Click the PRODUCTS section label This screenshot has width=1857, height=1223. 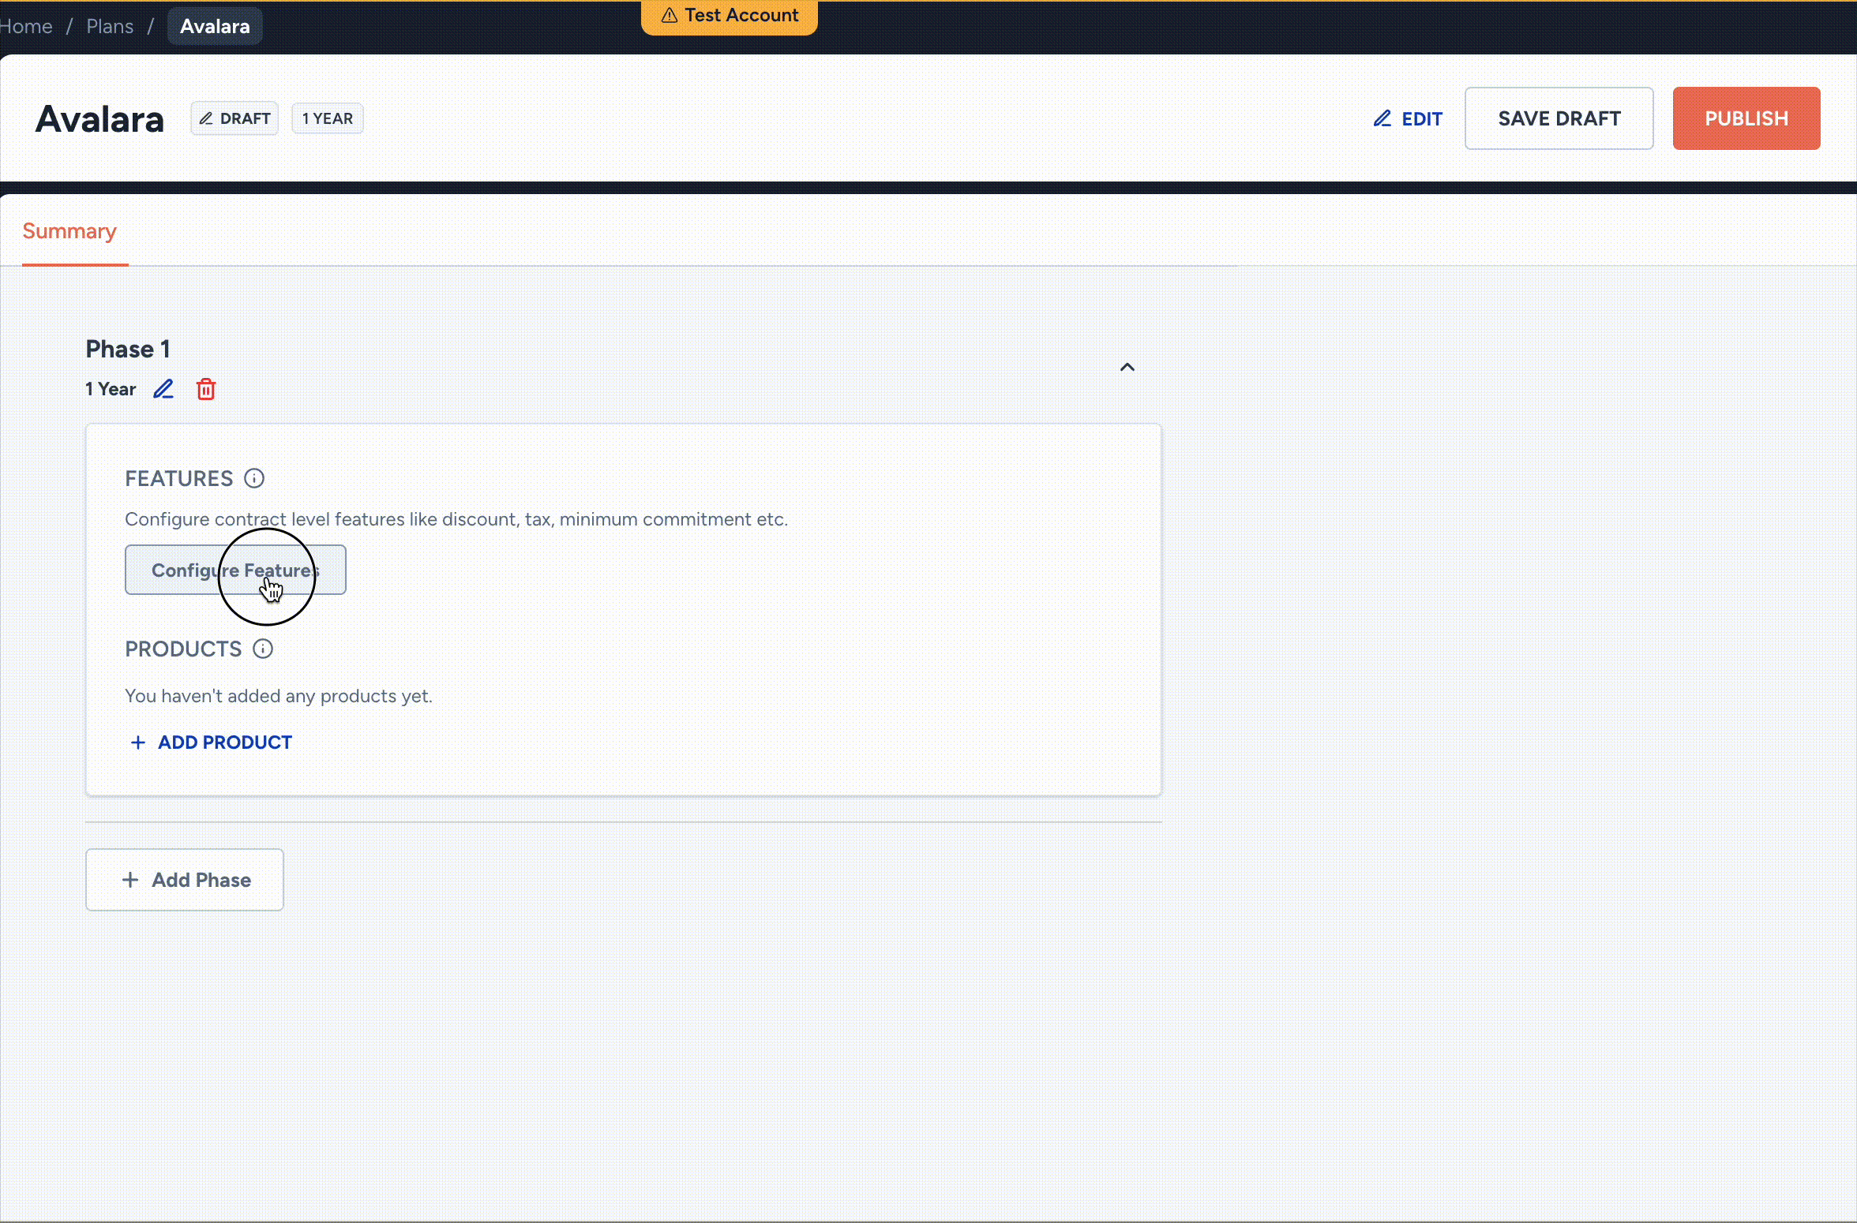click(x=183, y=649)
